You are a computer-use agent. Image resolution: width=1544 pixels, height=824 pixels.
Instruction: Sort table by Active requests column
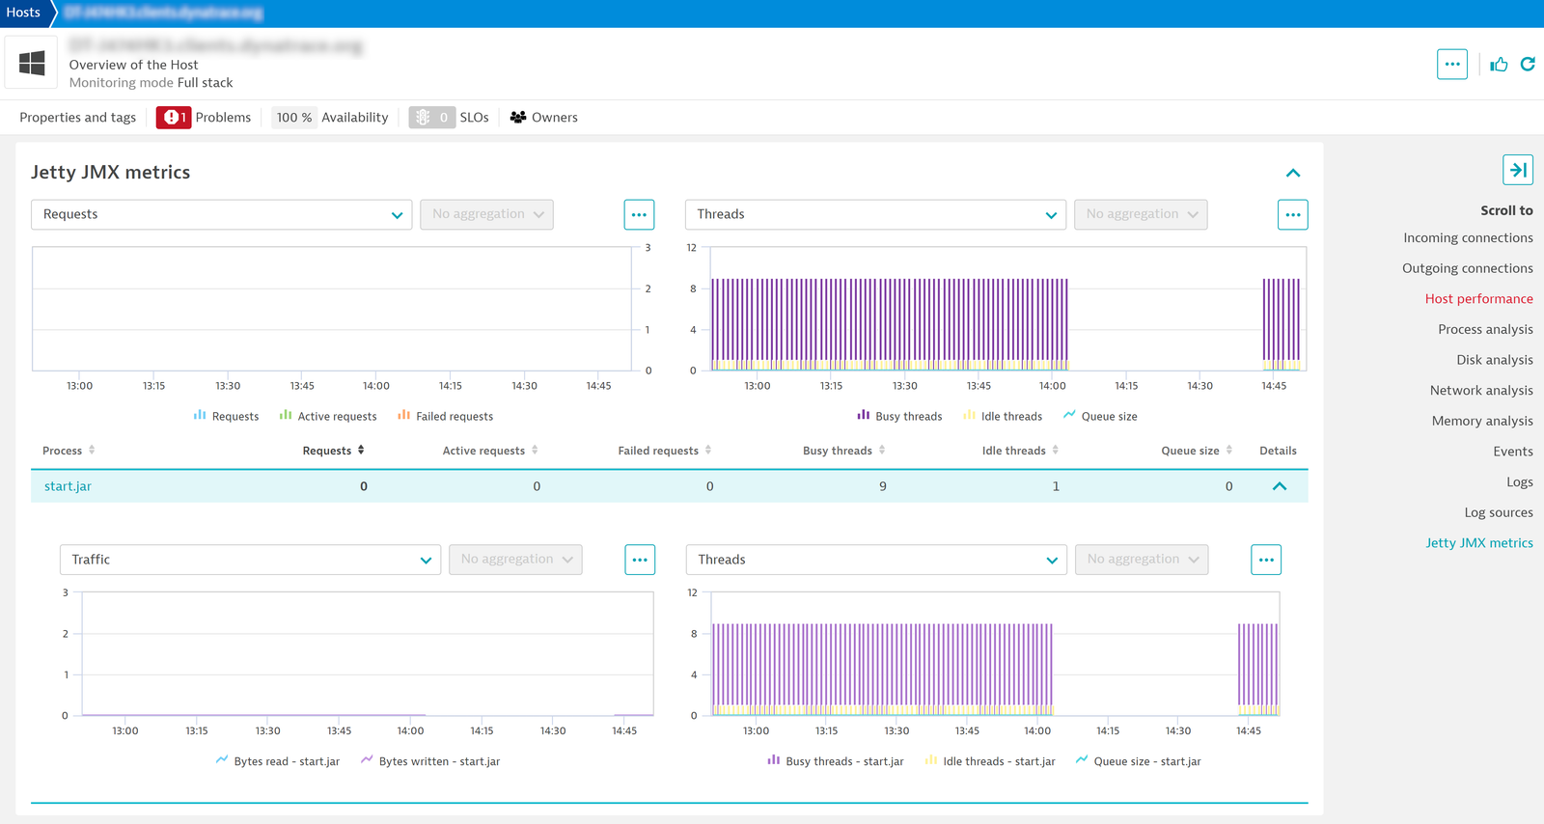490,451
